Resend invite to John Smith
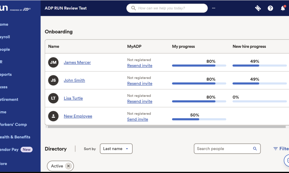 (140, 84)
